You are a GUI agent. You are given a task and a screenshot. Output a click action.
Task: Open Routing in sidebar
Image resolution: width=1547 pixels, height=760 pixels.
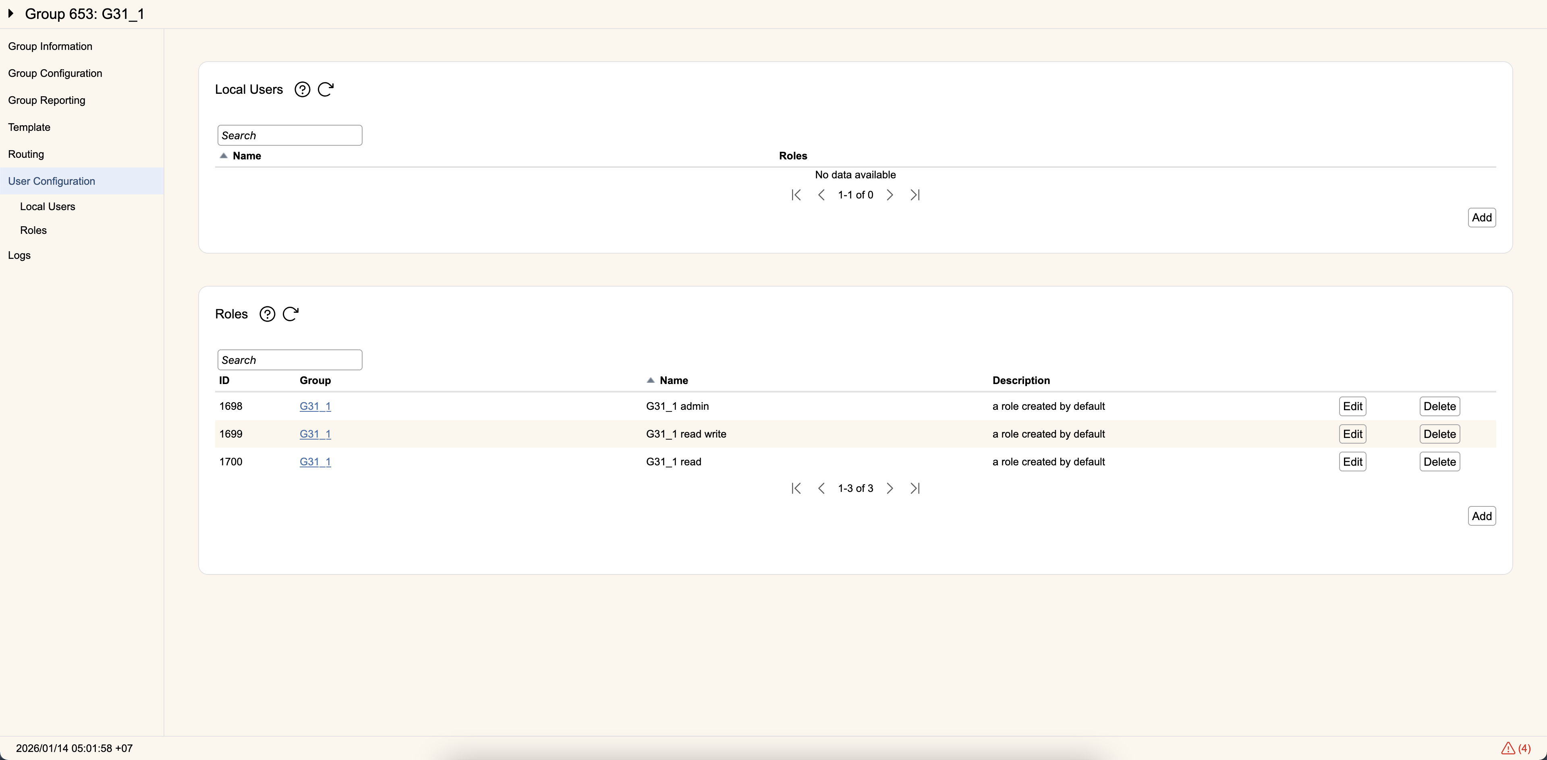26,154
